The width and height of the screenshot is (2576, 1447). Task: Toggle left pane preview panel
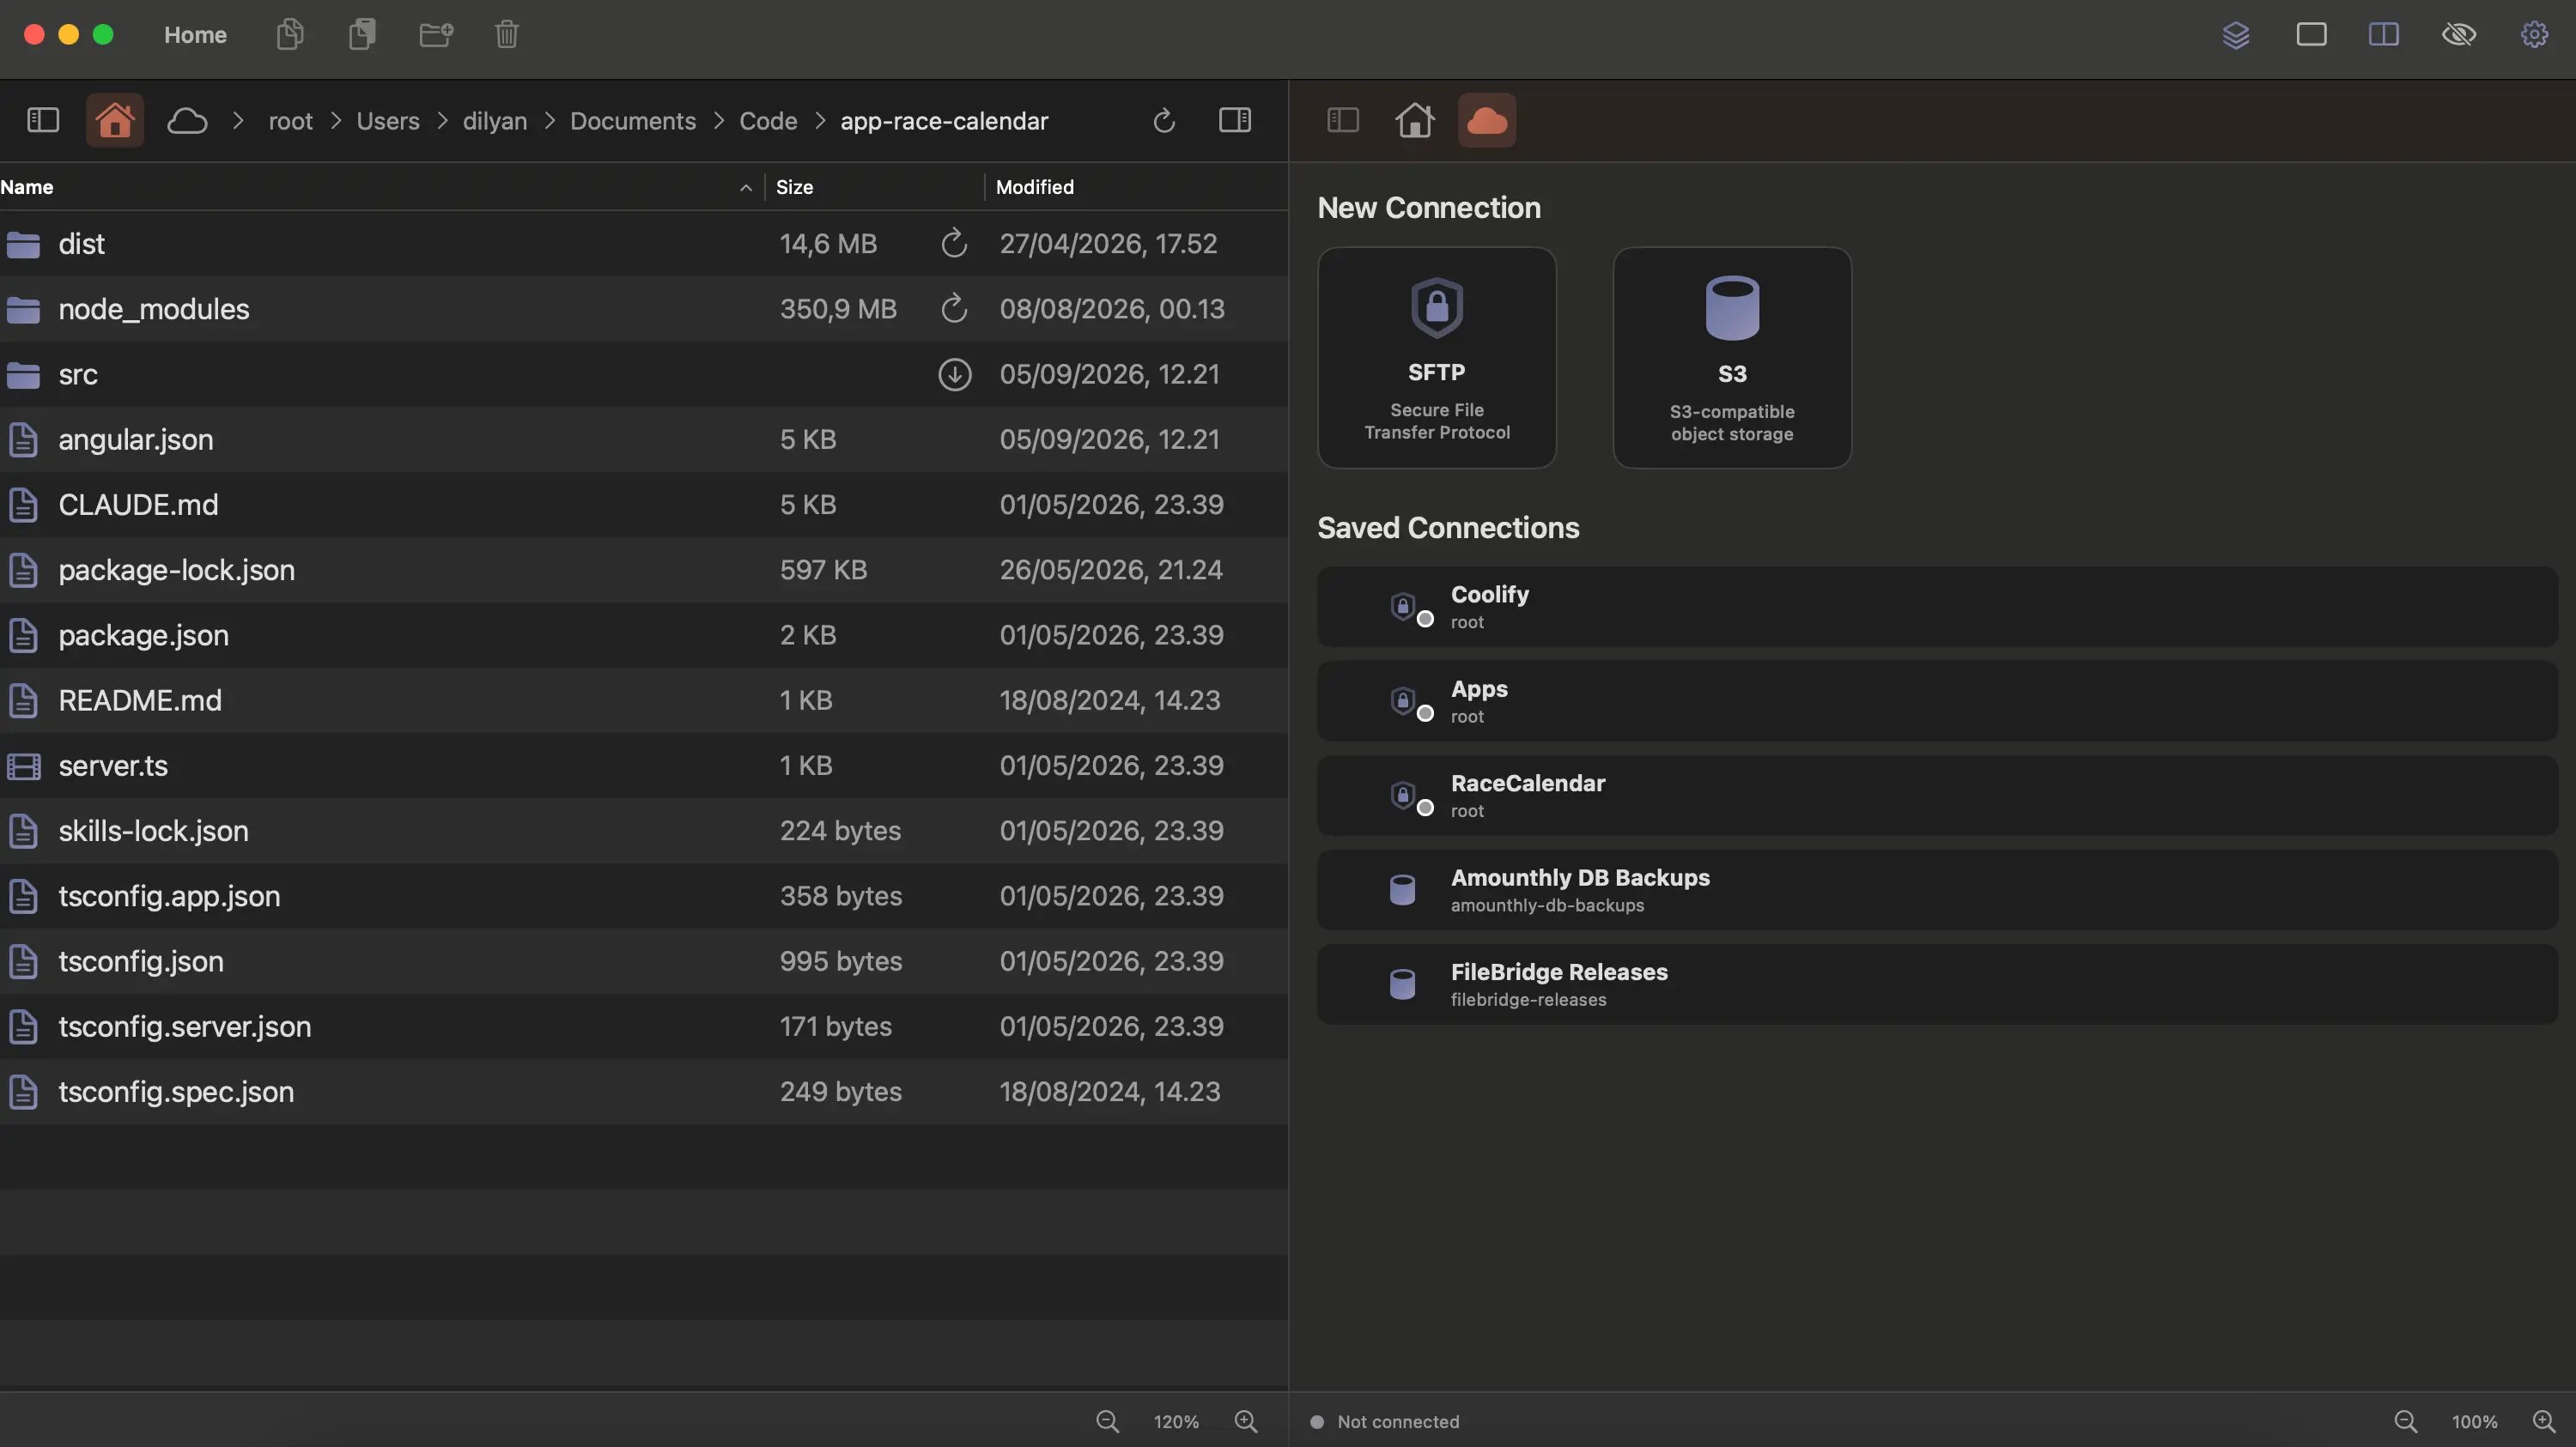coord(1235,121)
